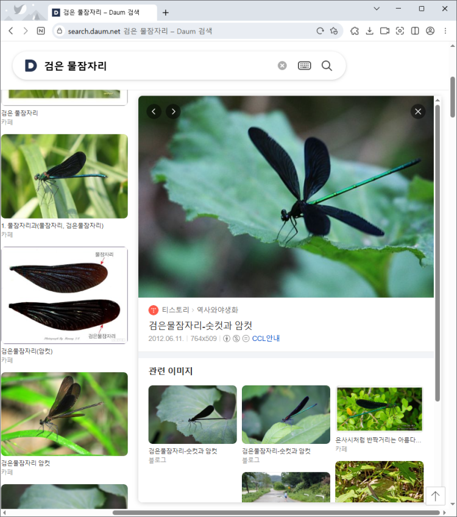Open the browser three-dot menu
This screenshot has width=457, height=517.
445,31
